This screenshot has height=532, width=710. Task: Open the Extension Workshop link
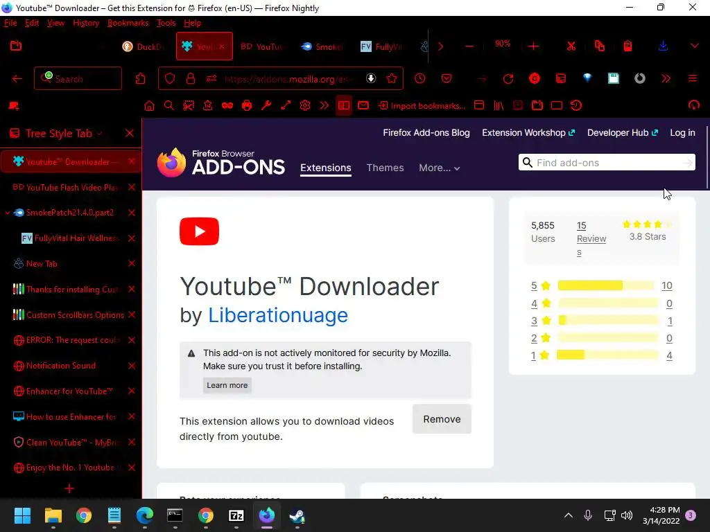click(x=528, y=132)
